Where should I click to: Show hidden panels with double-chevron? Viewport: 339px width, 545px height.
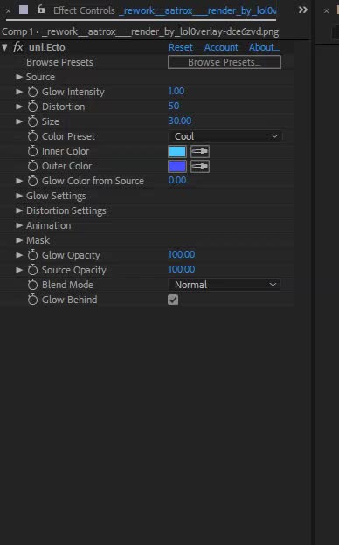[x=303, y=10]
